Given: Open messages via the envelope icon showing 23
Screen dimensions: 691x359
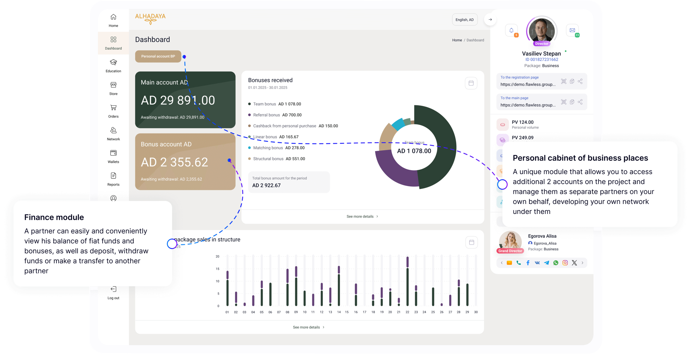Looking at the screenshot, I should [x=572, y=31].
